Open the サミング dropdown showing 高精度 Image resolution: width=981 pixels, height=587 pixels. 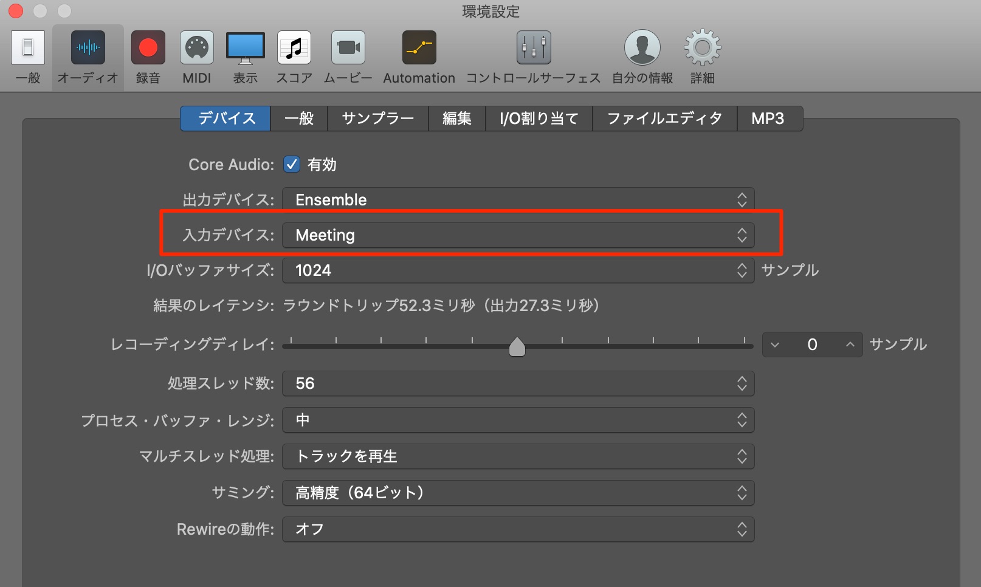pos(518,493)
